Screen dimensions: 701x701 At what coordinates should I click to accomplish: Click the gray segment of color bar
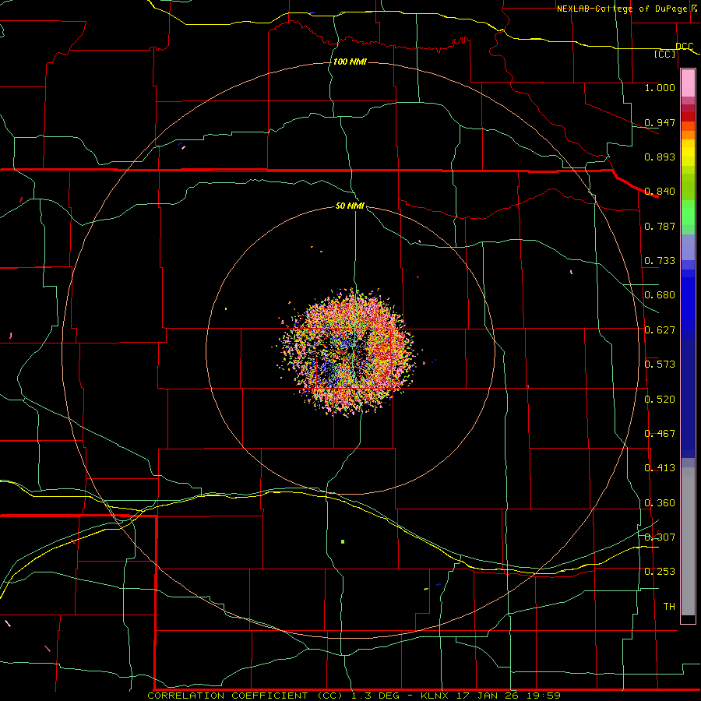tap(688, 541)
